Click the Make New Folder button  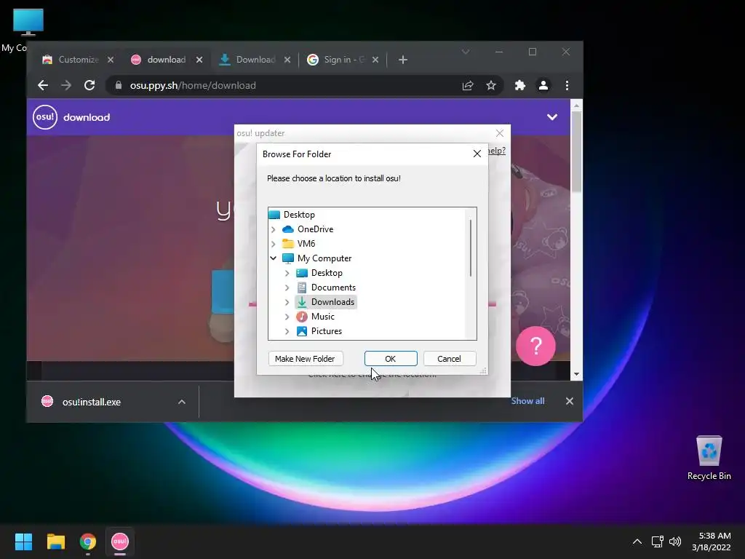tap(305, 358)
